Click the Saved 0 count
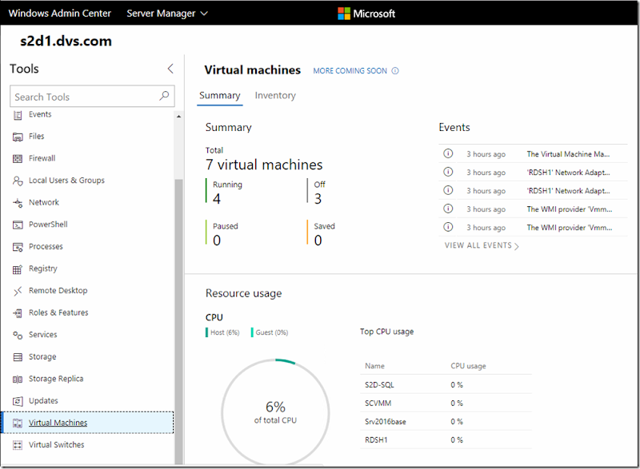 318,240
